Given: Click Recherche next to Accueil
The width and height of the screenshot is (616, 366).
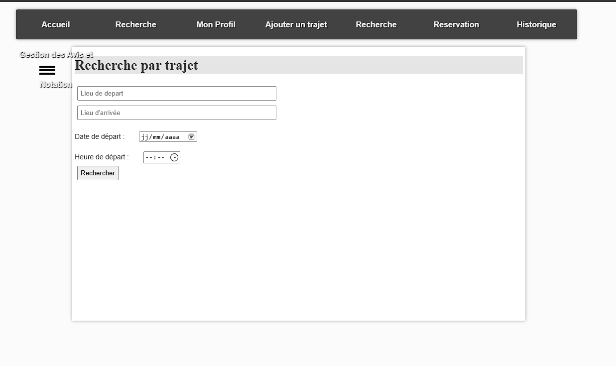Looking at the screenshot, I should click(x=136, y=24).
